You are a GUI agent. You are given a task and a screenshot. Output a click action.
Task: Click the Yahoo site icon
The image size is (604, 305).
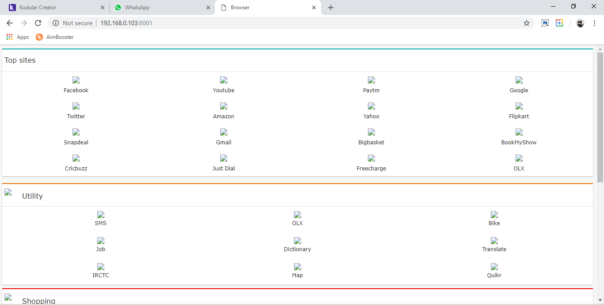(371, 106)
